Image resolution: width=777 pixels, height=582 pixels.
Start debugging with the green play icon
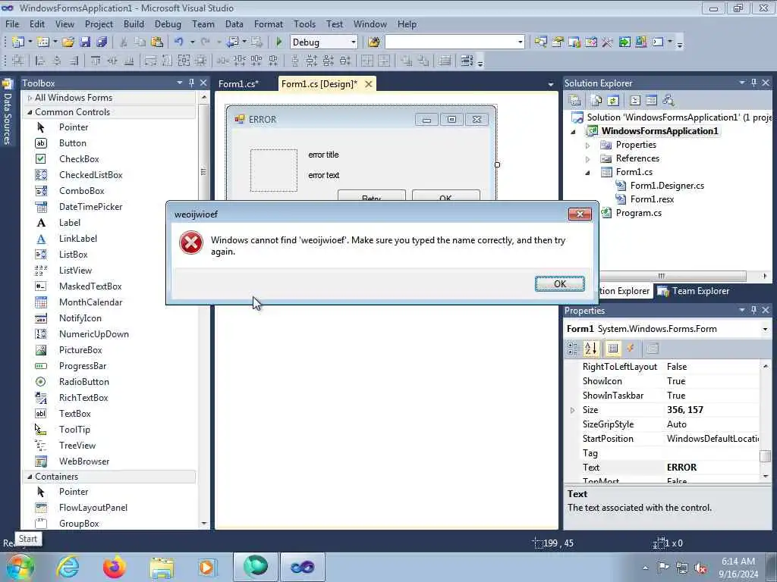278,42
